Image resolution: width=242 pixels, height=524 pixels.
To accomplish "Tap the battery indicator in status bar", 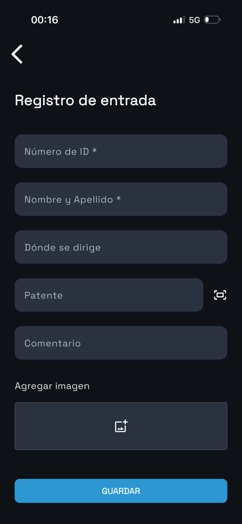I will (x=212, y=20).
